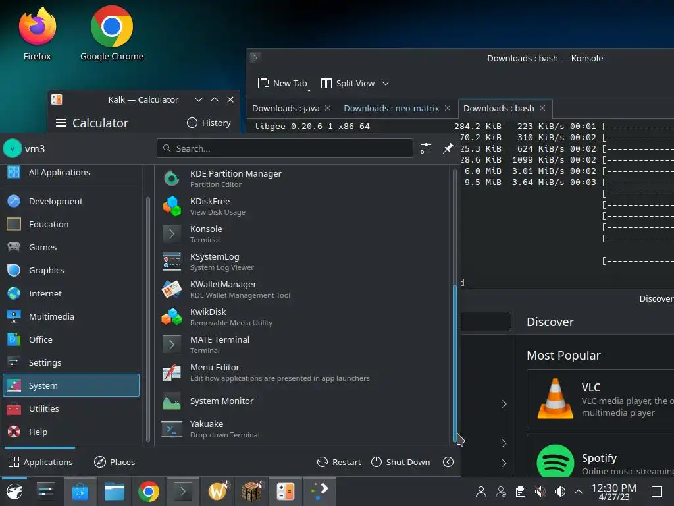This screenshot has width=674, height=506.
Task: Open the Minecraft block taskbar icon
Action: (252, 492)
